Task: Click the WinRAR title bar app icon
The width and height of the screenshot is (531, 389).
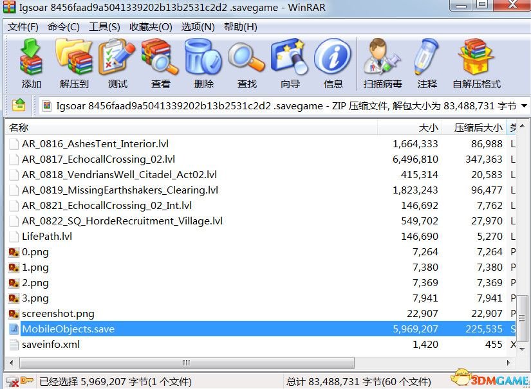Action: coord(9,7)
